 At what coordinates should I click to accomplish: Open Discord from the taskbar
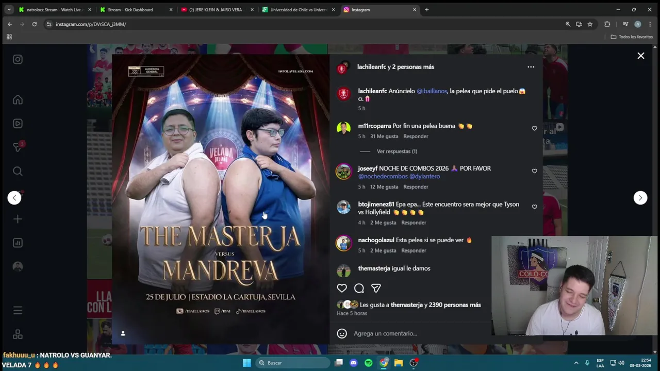(x=353, y=363)
